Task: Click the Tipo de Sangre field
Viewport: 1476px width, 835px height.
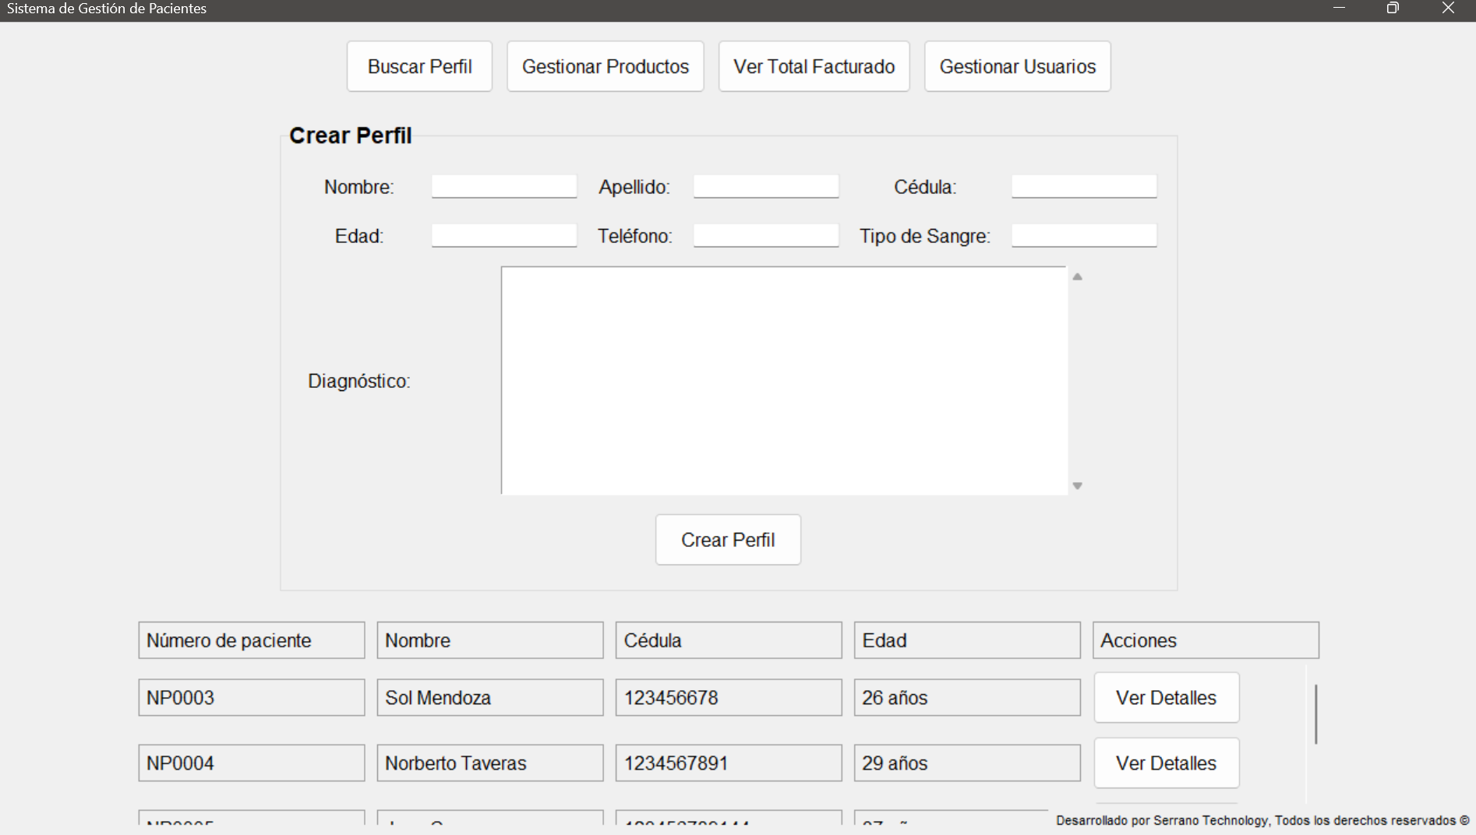Action: (1084, 236)
